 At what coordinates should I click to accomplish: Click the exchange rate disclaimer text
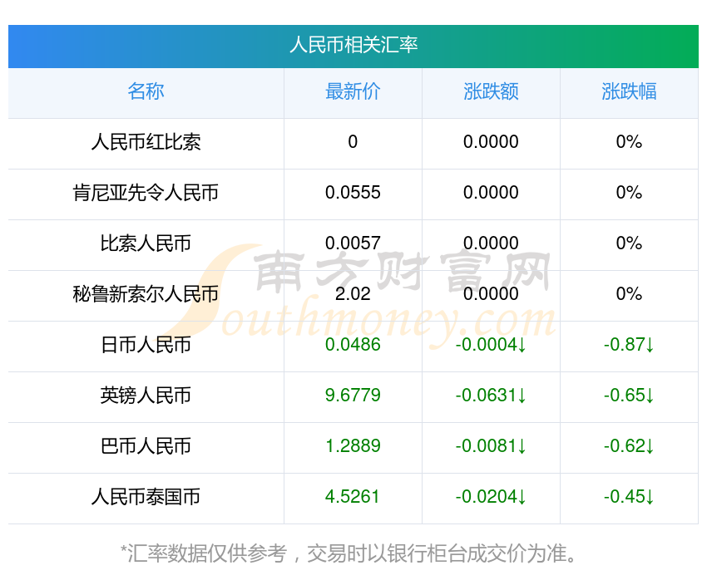click(x=353, y=550)
